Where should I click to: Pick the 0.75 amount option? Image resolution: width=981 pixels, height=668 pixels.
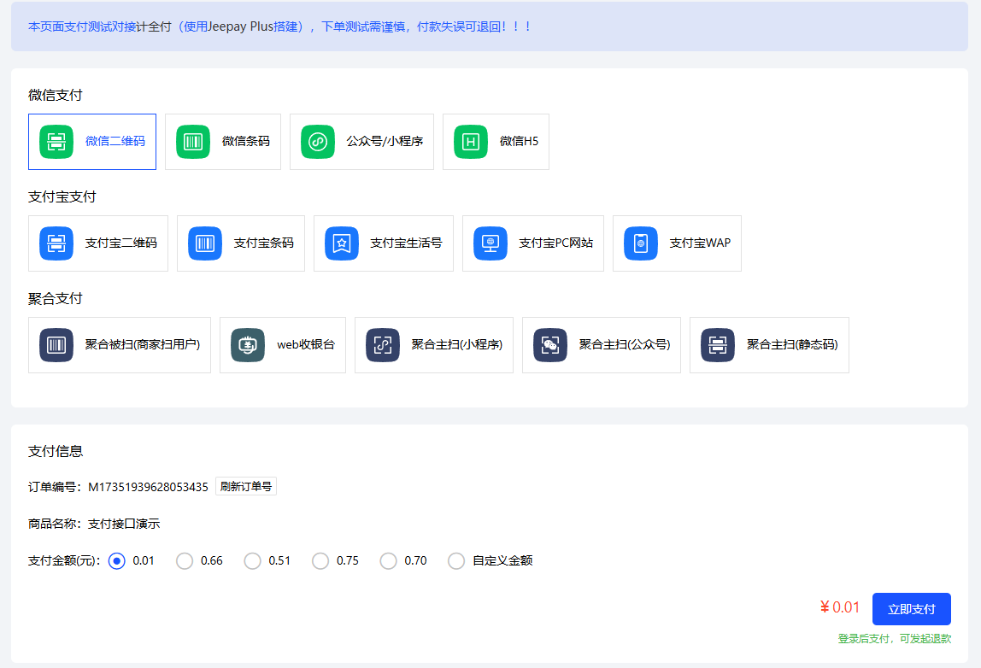tap(320, 561)
